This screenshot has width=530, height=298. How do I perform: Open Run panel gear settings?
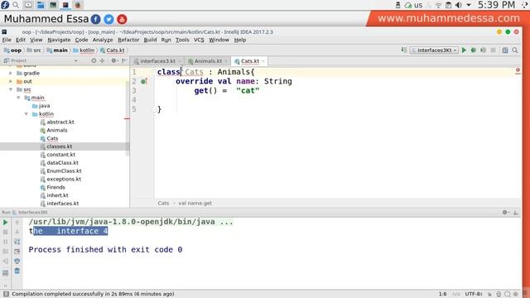click(505, 212)
